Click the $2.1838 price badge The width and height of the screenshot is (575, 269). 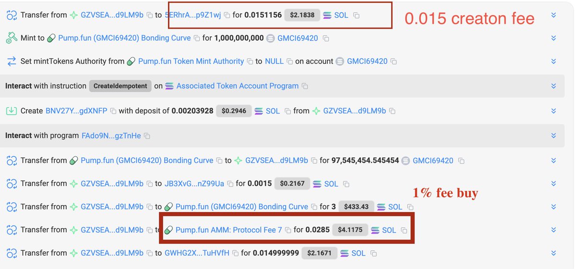pyautogui.click(x=302, y=15)
